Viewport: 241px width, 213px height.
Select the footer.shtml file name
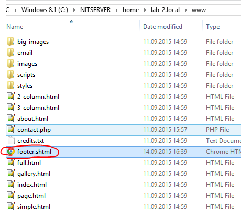(x=34, y=152)
